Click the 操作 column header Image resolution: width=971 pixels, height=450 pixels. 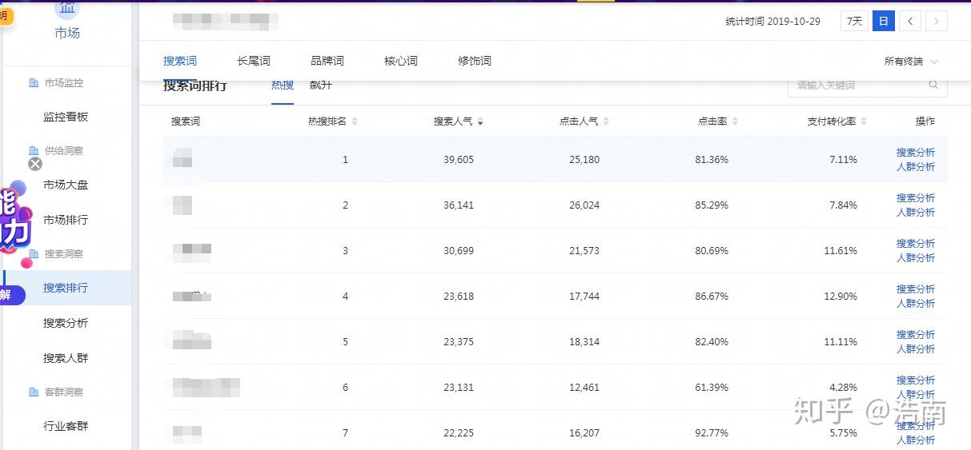(925, 121)
